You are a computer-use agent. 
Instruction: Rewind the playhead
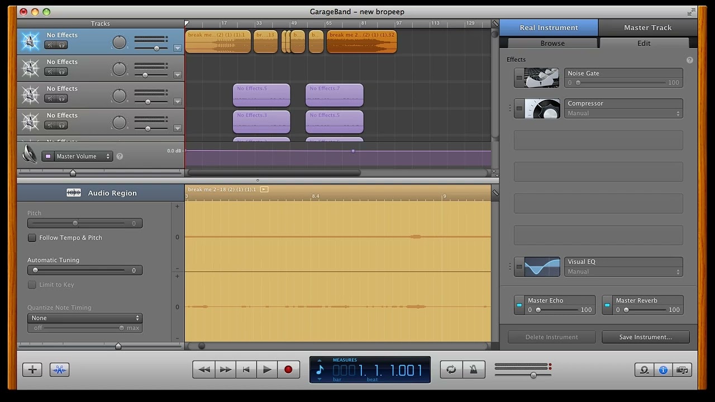(x=204, y=370)
